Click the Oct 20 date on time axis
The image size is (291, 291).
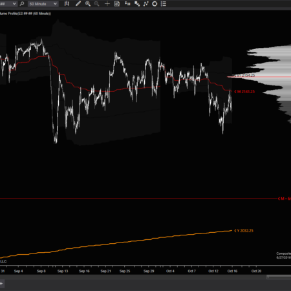pos(256,271)
